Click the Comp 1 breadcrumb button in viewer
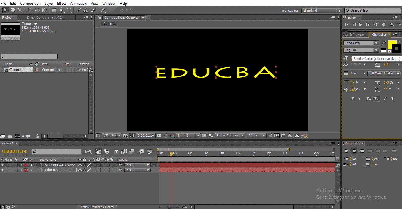402x209 pixels. 109,24
